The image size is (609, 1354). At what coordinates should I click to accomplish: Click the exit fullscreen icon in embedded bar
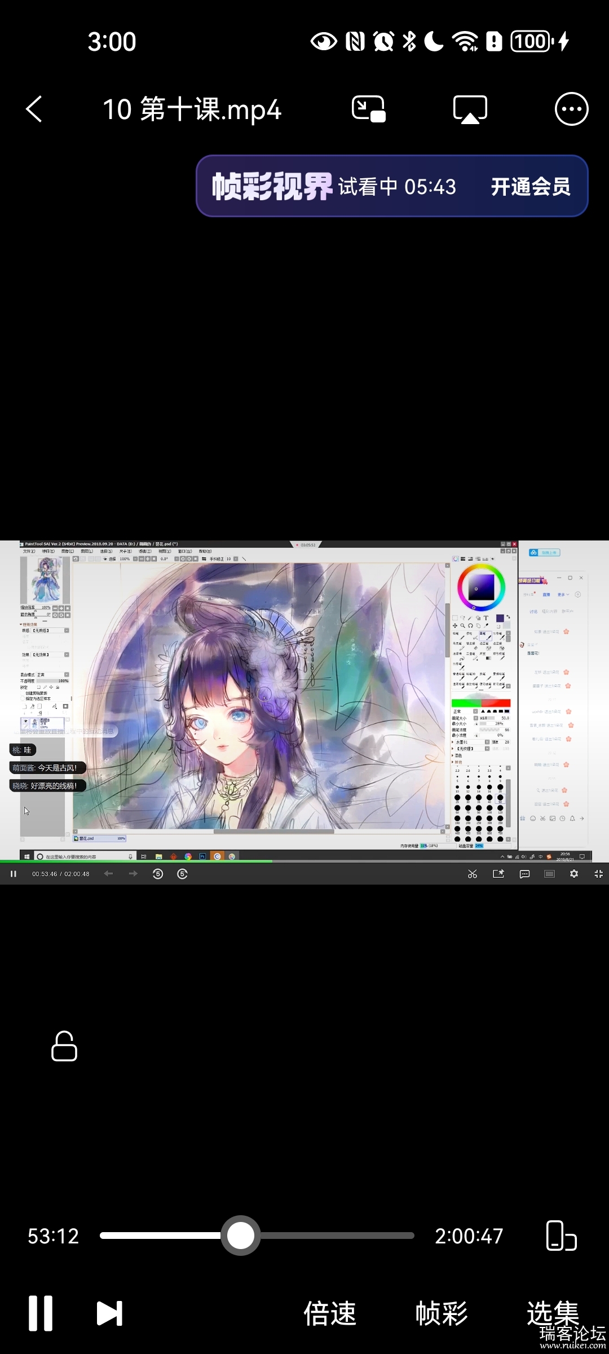coord(599,874)
